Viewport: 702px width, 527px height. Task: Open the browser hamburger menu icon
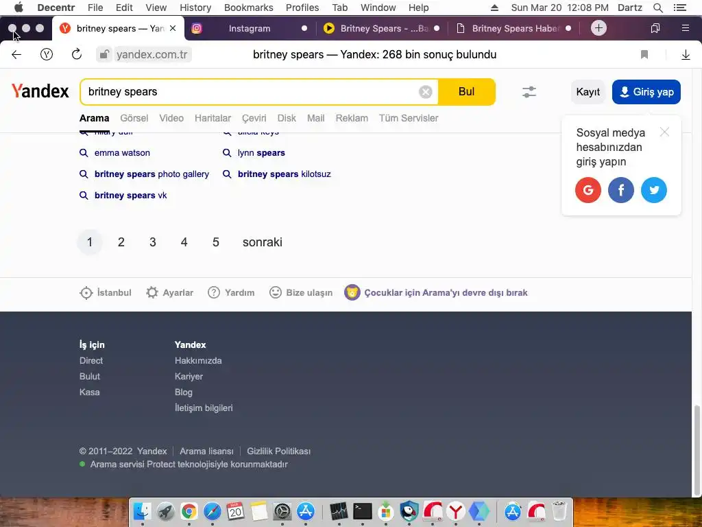[x=685, y=28]
